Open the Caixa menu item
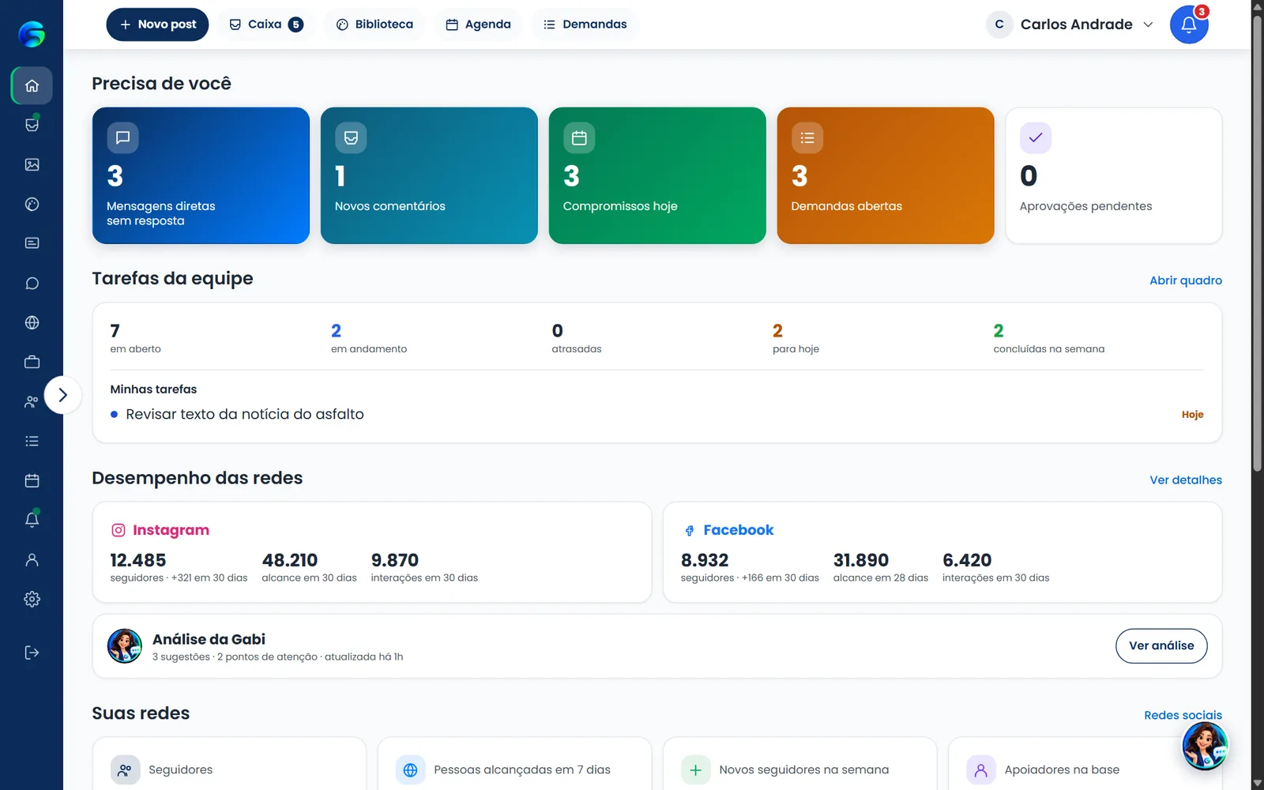Image resolution: width=1264 pixels, height=790 pixels. [x=265, y=24]
